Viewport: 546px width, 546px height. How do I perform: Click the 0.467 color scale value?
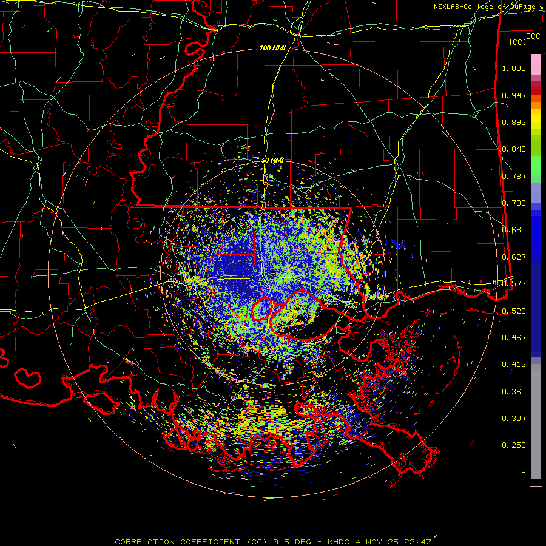point(514,338)
